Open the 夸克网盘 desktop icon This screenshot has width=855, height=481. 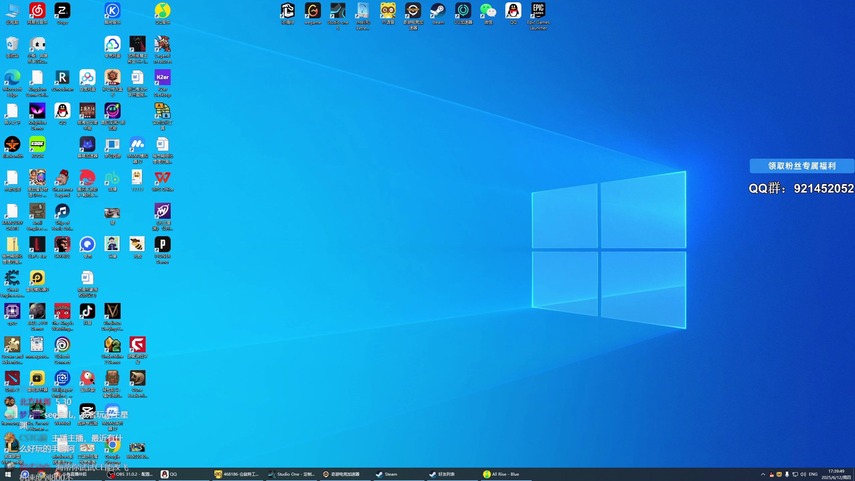[x=112, y=47]
